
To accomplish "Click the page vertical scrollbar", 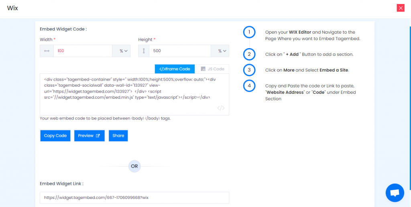I will point(410,108).
